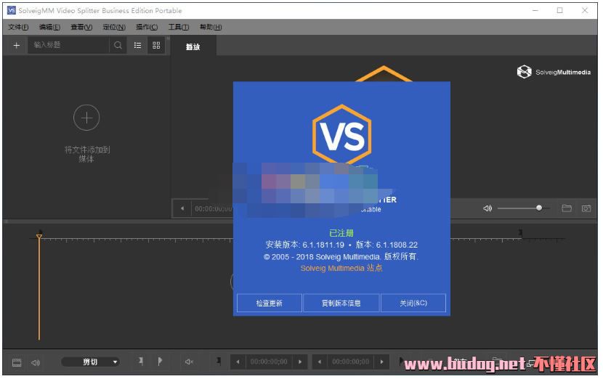The height and width of the screenshot is (379, 603).
Task: Click the filmstrip icon in bottom toolbar
Action: [17, 362]
